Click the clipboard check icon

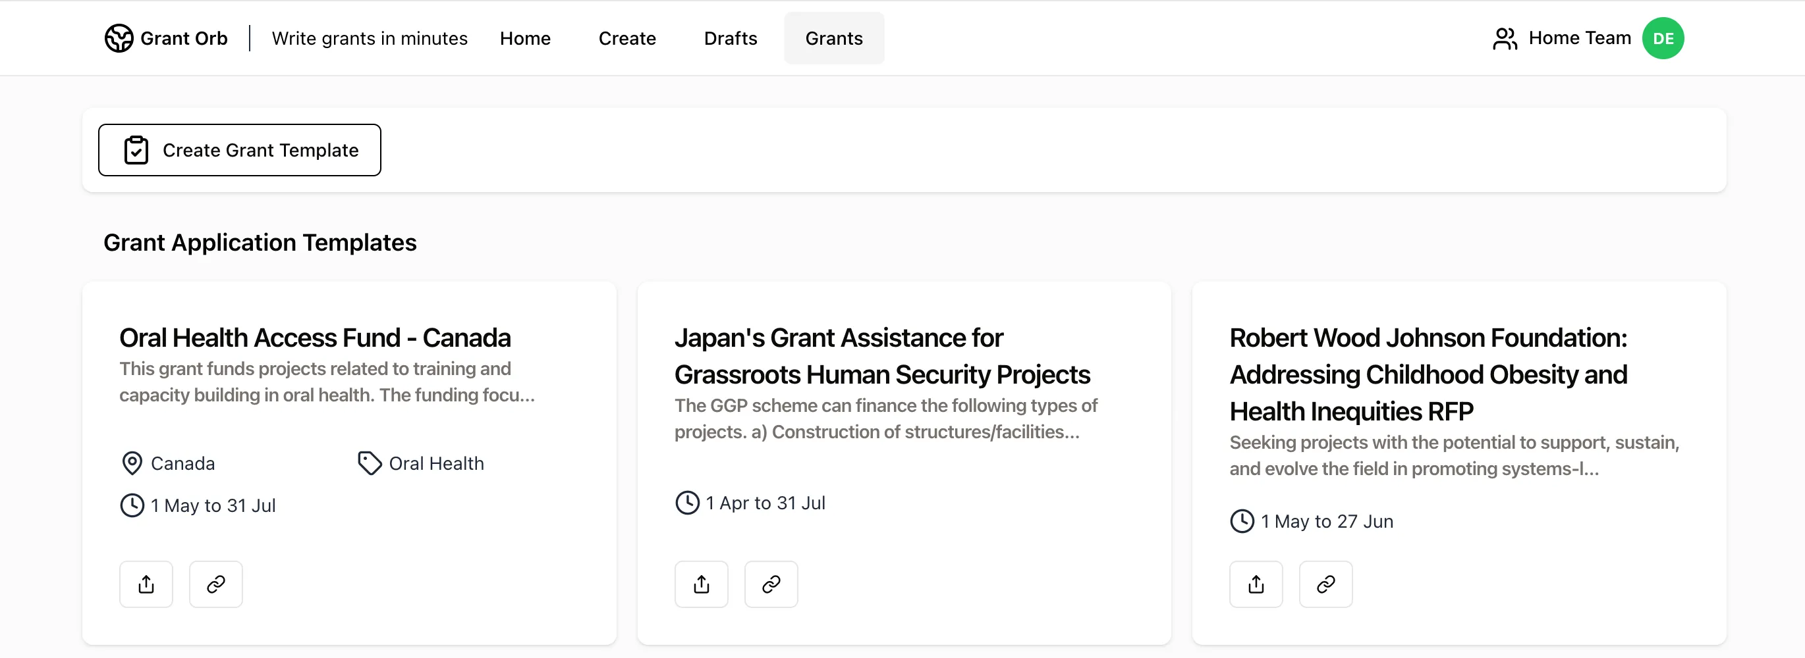136,151
